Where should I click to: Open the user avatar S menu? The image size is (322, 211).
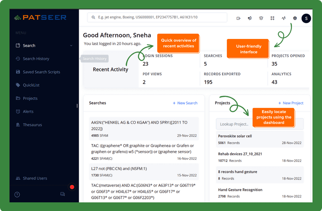point(306,18)
